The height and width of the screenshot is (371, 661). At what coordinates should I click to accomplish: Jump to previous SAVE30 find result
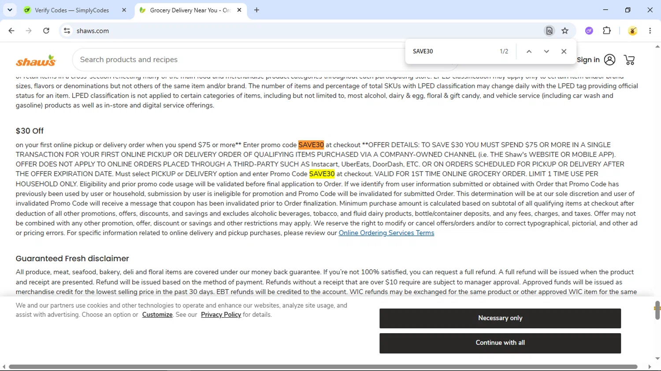[x=529, y=51]
